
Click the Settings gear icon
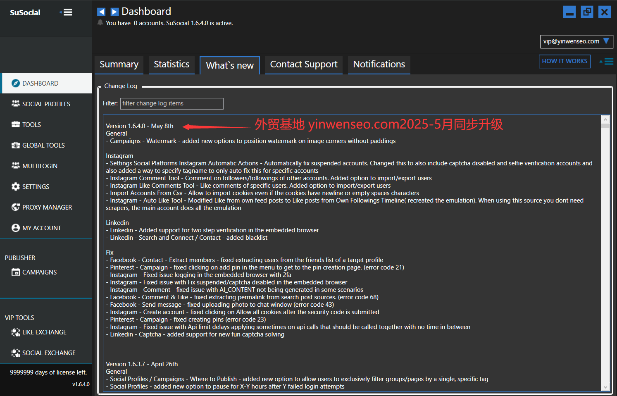coord(16,186)
